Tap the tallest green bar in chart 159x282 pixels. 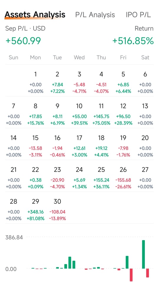(x=143, y=254)
